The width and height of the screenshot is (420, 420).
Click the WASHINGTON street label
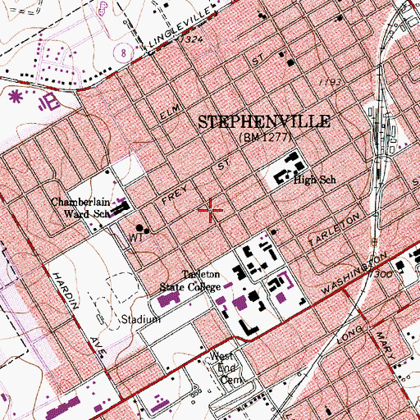pyautogui.click(x=355, y=273)
